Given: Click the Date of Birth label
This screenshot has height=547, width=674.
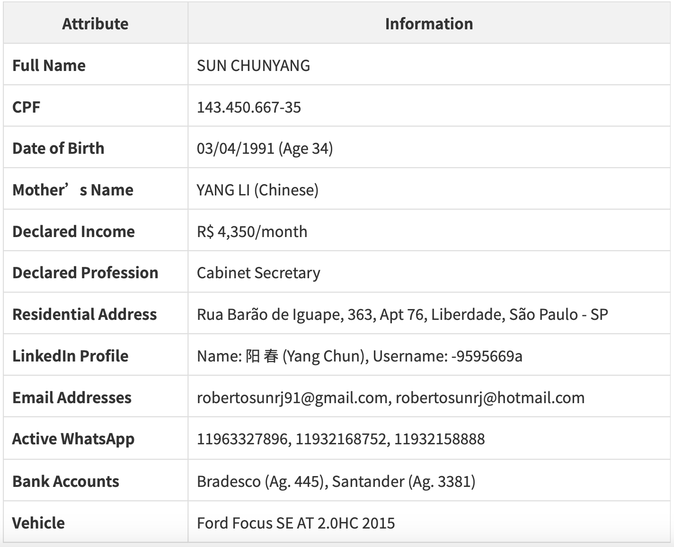Looking at the screenshot, I should [58, 148].
